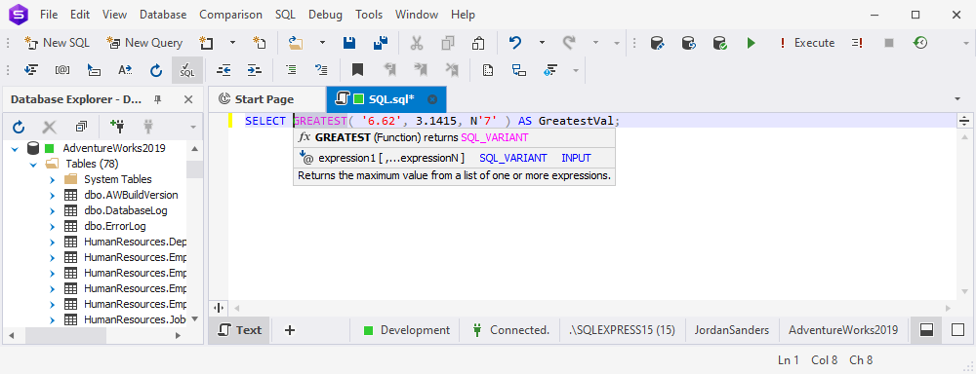976x374 pixels.
Task: Click the Save All icon
Action: [x=381, y=43]
